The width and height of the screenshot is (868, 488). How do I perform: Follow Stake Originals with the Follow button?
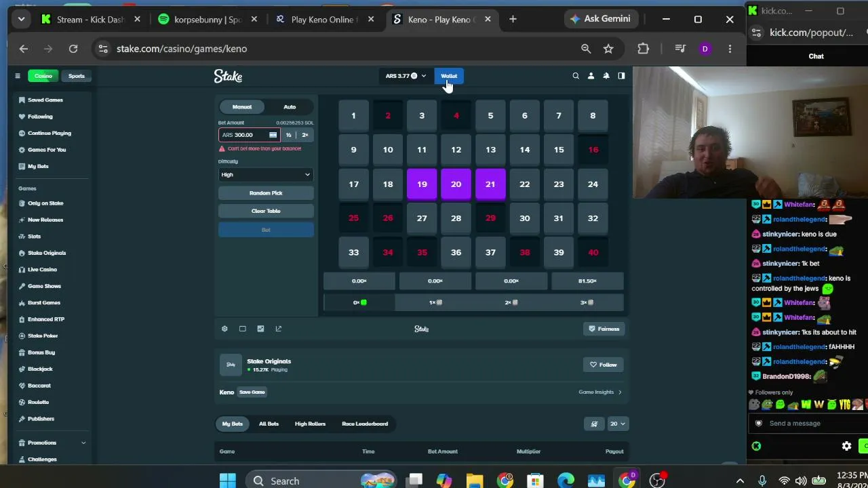pyautogui.click(x=604, y=365)
